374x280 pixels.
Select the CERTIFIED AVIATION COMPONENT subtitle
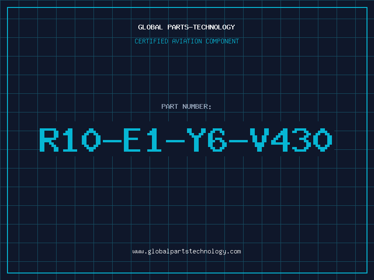187,41
